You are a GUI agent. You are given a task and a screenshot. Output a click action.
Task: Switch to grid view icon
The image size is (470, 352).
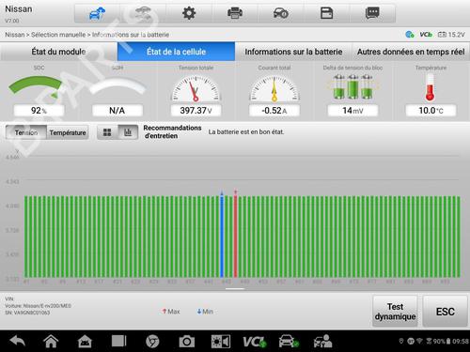[x=107, y=132]
